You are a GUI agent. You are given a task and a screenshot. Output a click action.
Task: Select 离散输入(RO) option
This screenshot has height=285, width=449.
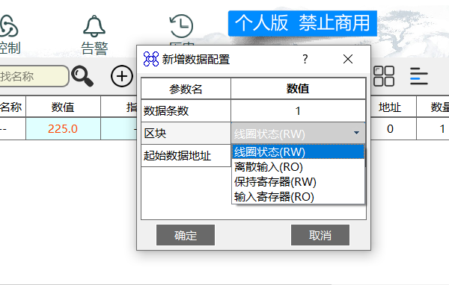pos(298,167)
